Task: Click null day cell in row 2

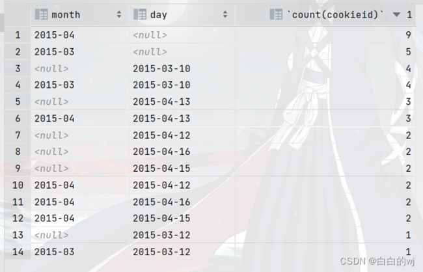Action: pos(150,52)
